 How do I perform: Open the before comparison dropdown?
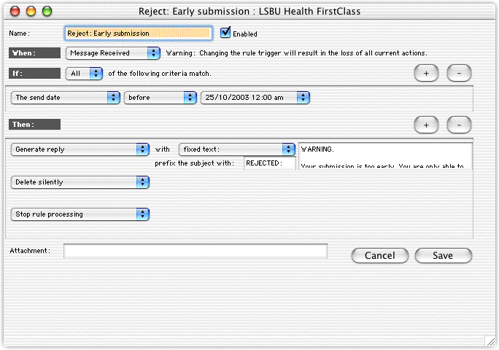click(160, 97)
